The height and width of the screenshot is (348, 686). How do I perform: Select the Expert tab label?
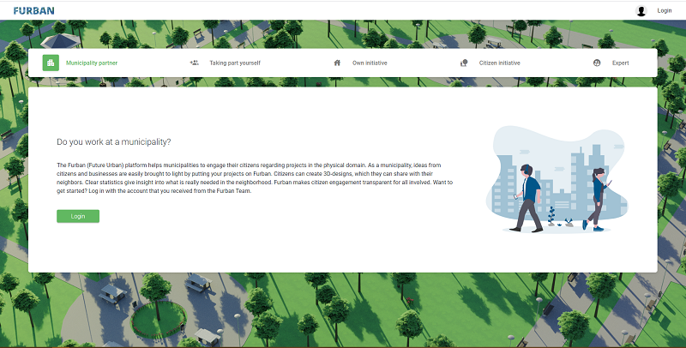pos(620,63)
